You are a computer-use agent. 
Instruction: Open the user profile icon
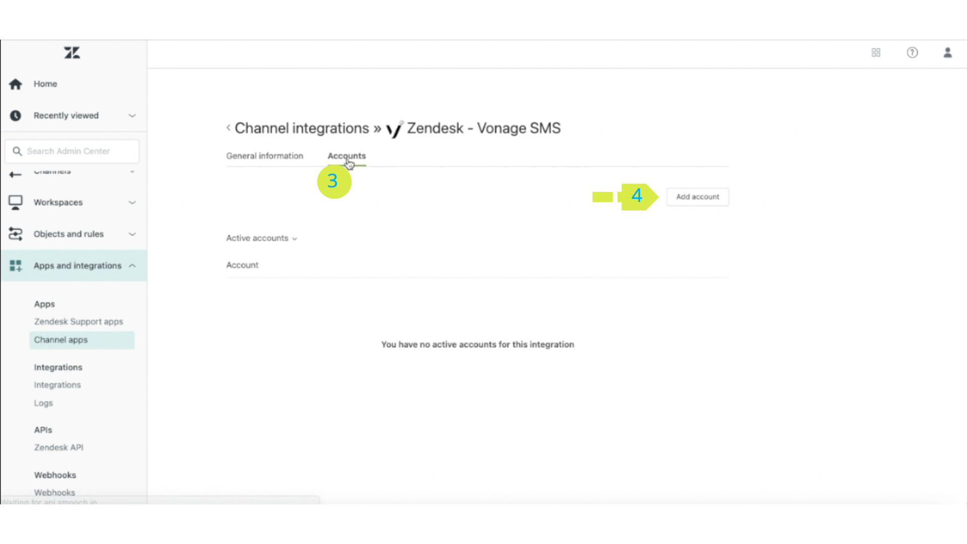point(947,52)
